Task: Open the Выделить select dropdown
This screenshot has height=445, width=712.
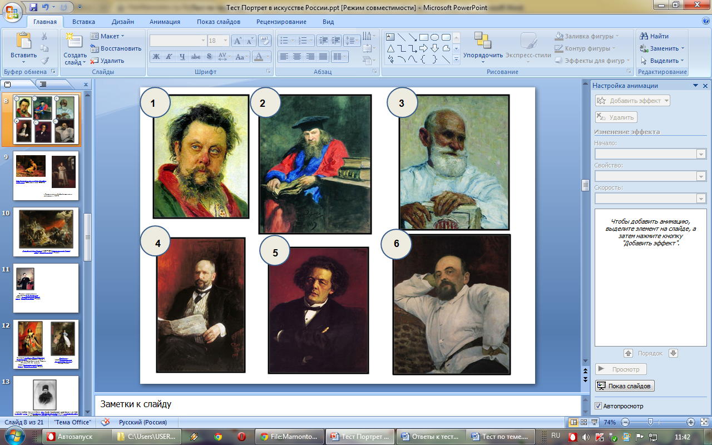Action: (662, 61)
